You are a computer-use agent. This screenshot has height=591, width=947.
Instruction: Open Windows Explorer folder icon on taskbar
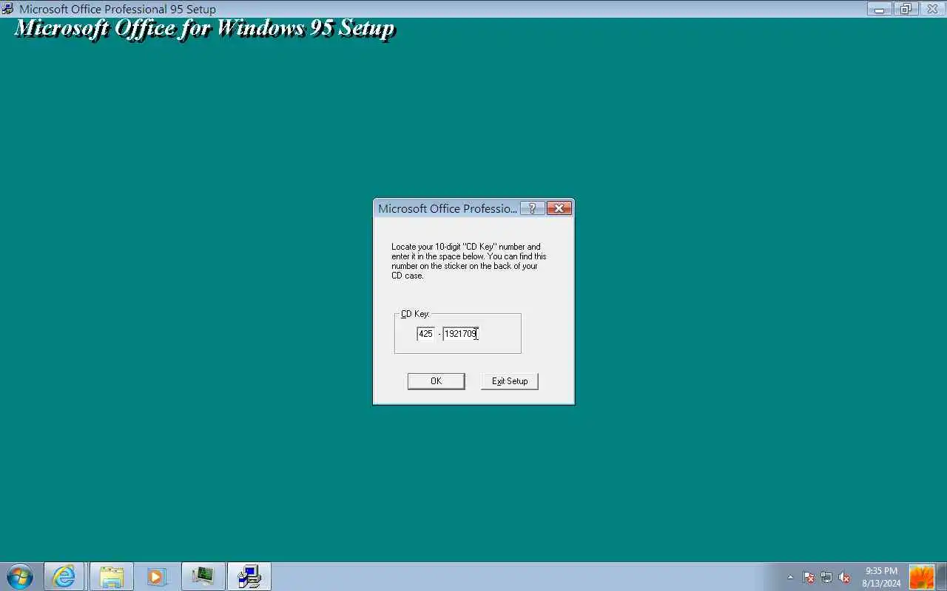pos(111,576)
